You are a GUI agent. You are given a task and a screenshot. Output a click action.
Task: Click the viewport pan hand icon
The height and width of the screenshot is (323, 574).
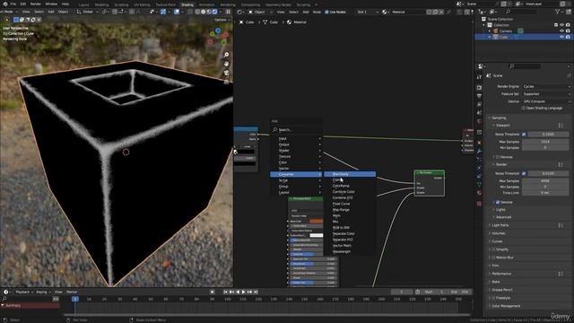227,64
